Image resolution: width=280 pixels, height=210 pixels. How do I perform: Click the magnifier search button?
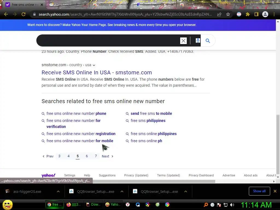click(x=208, y=41)
